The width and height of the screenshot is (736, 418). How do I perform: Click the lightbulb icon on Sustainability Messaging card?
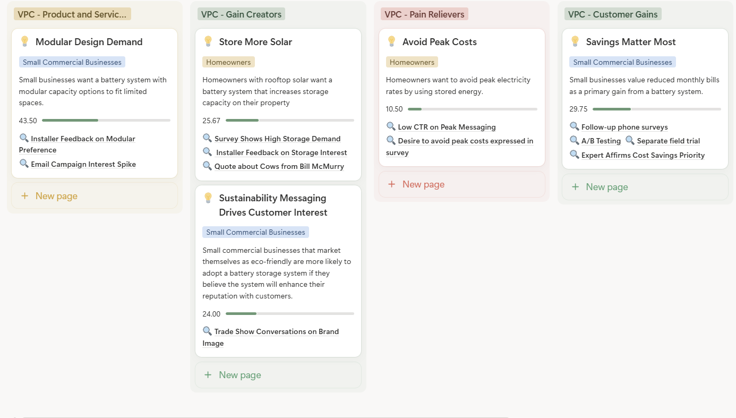tap(208, 198)
